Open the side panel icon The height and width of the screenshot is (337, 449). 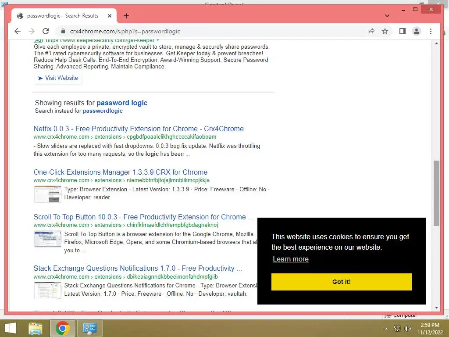403,31
